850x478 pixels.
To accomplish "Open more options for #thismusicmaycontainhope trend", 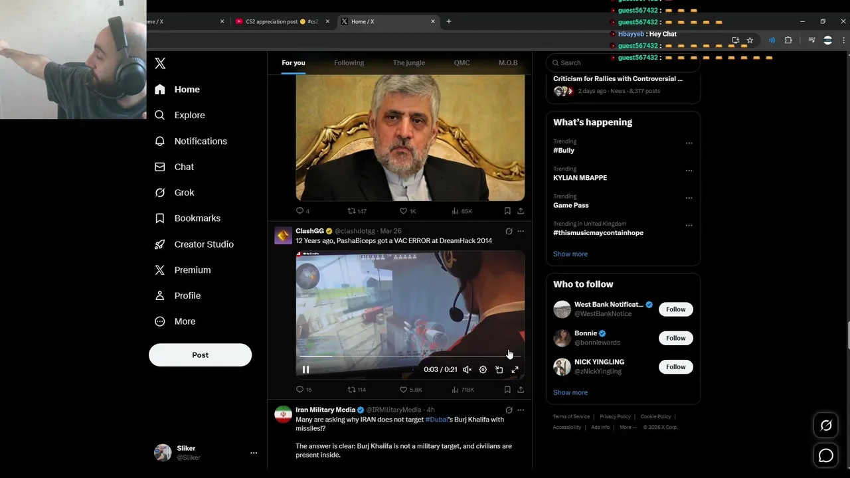I will 689,226.
